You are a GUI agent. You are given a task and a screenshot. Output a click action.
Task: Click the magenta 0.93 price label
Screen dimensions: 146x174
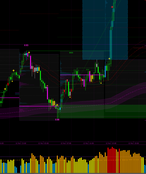[x=26, y=45]
